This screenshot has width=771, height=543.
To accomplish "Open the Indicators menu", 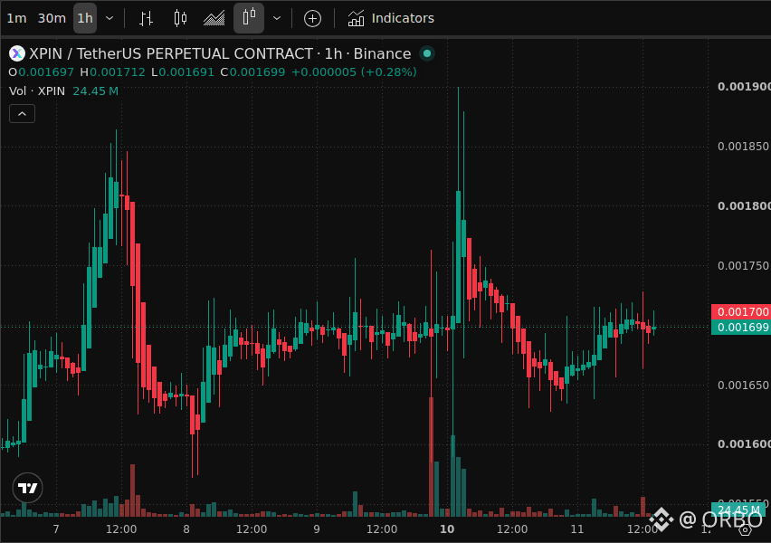I will pos(391,18).
